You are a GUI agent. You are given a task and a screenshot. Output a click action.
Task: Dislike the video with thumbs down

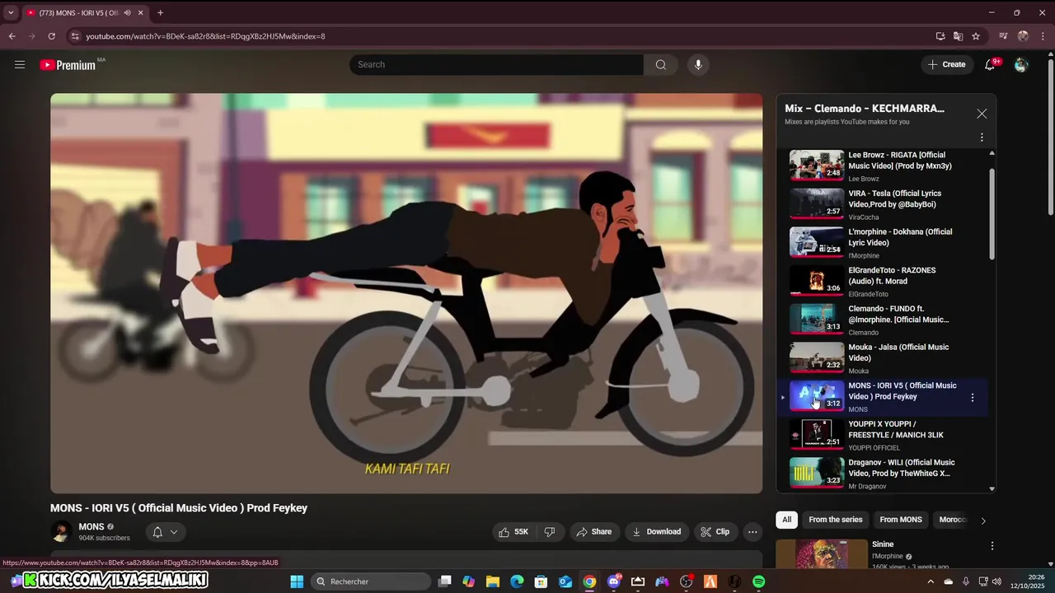pos(550,532)
